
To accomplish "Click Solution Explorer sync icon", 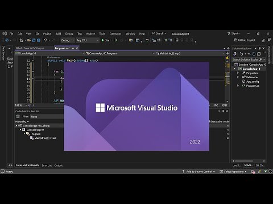I will pyautogui.click(x=249, y=54).
